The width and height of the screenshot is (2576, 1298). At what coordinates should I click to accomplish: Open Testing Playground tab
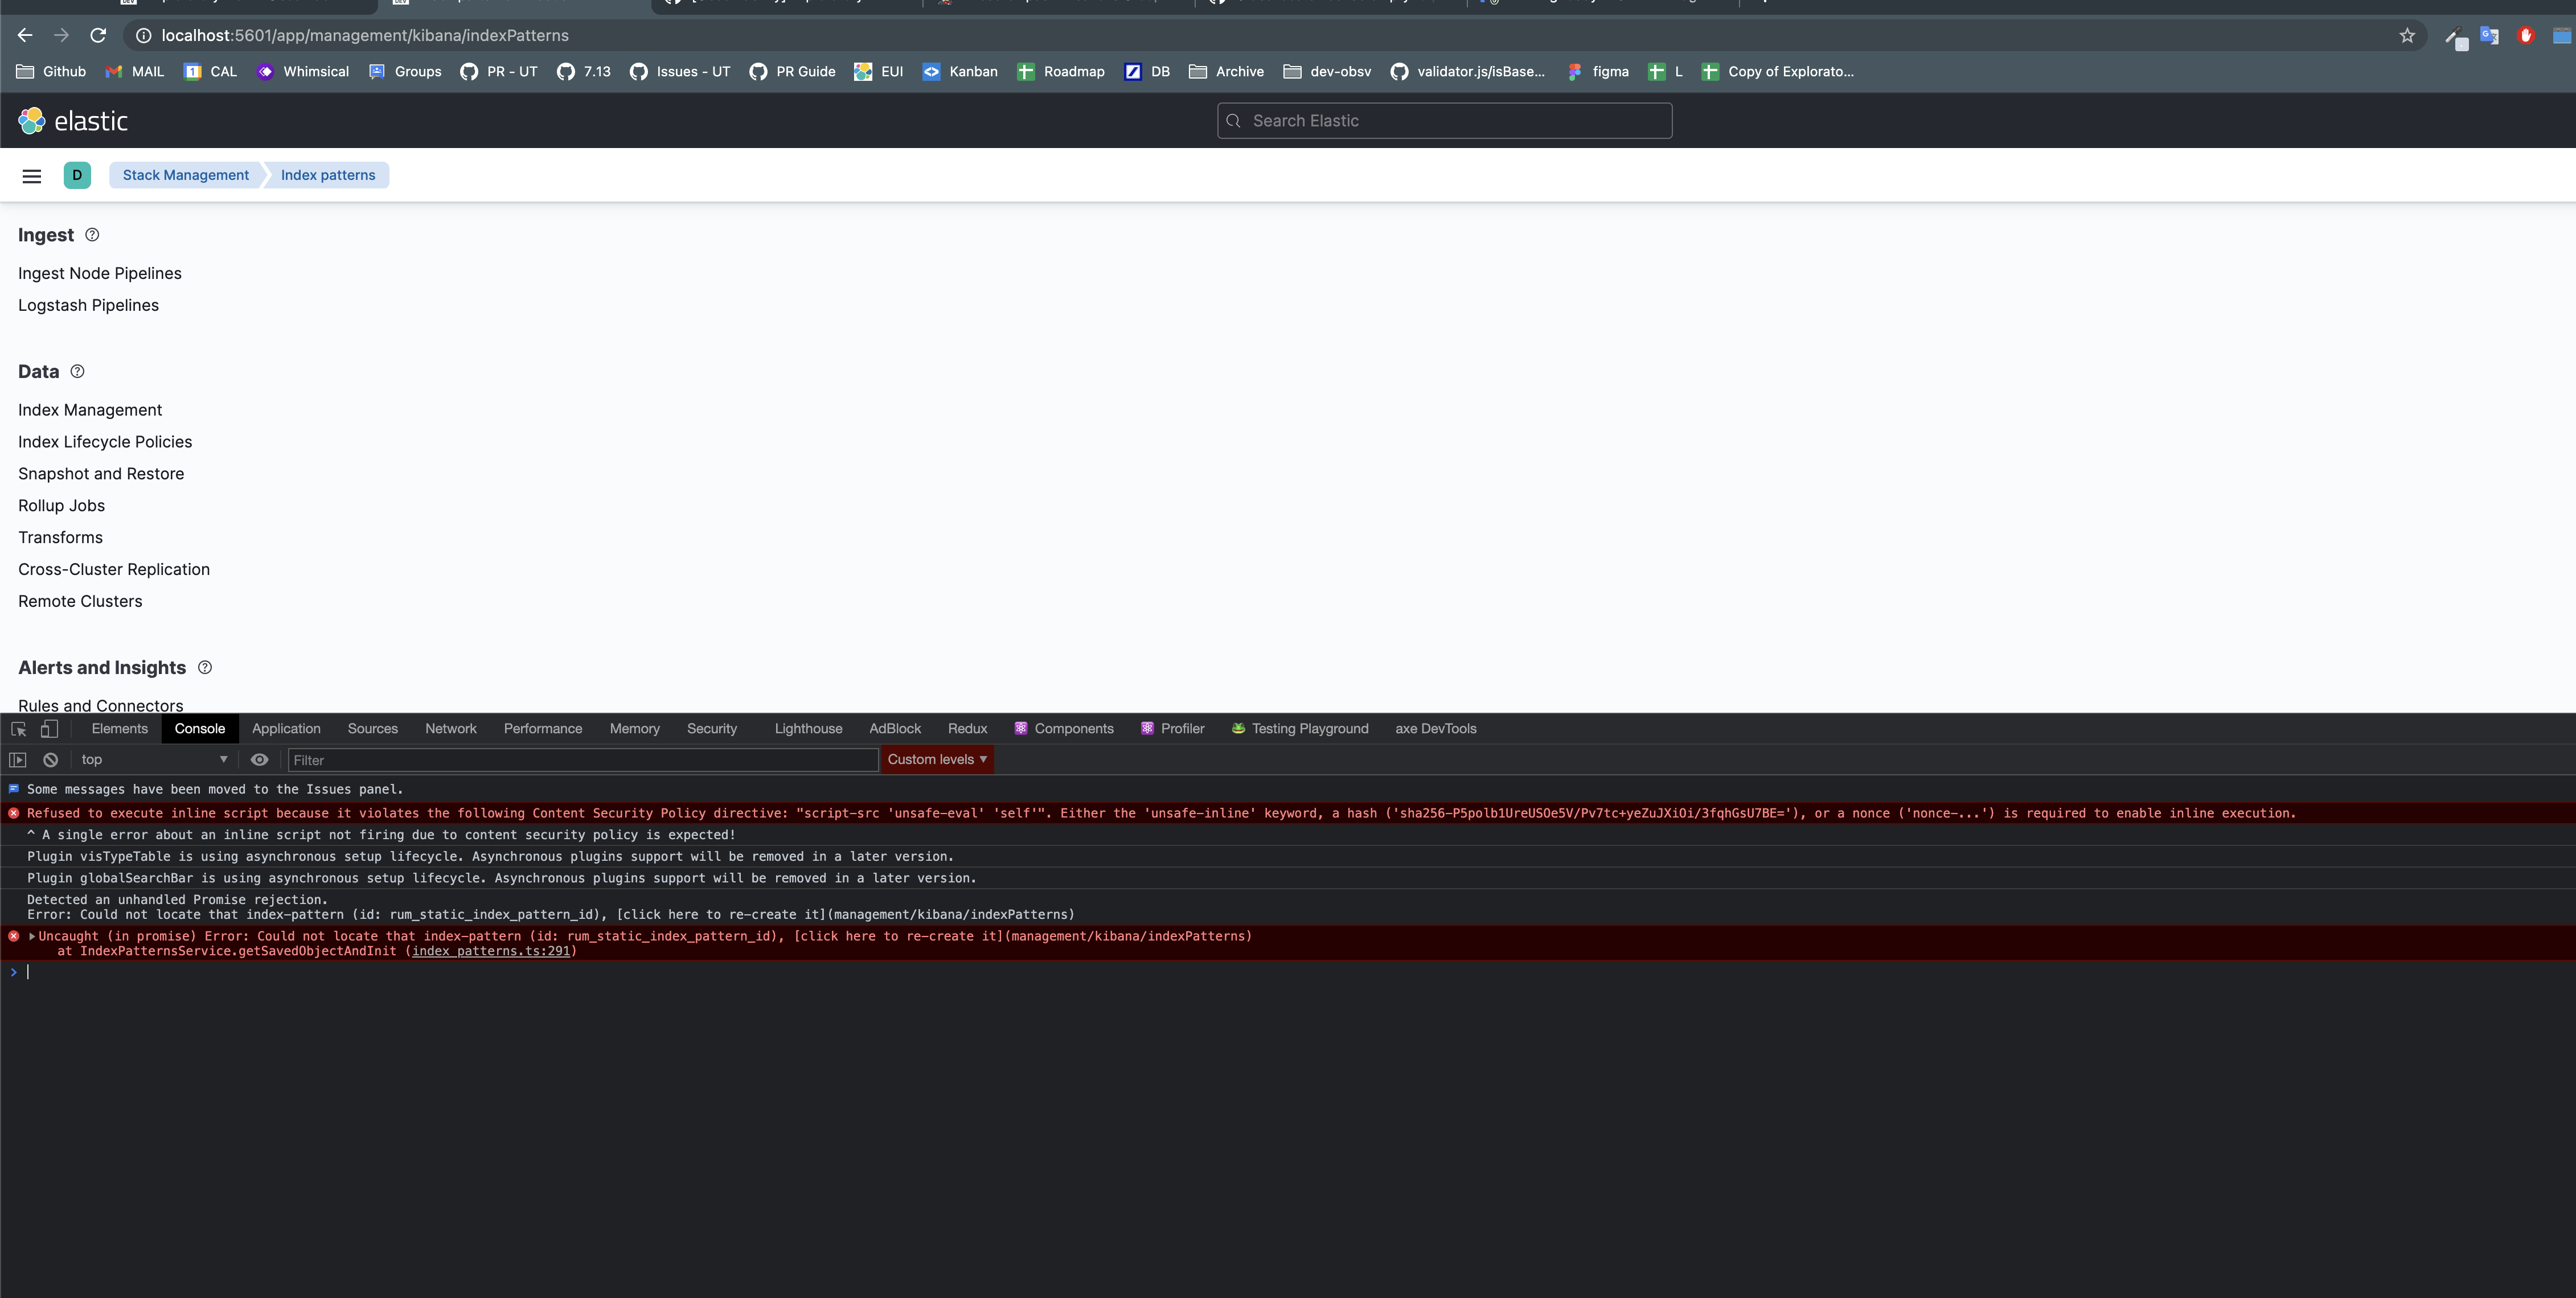(1300, 729)
